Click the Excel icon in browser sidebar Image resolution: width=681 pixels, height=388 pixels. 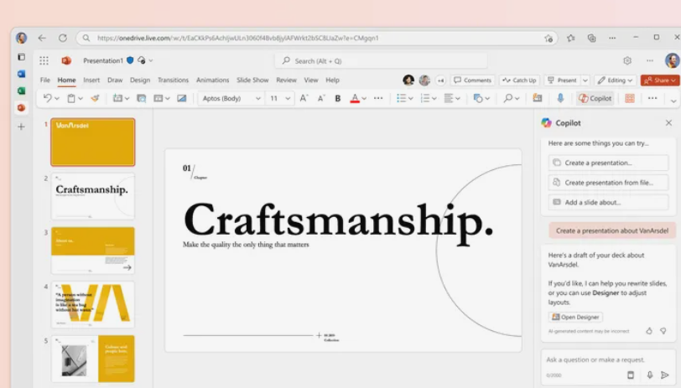21,91
